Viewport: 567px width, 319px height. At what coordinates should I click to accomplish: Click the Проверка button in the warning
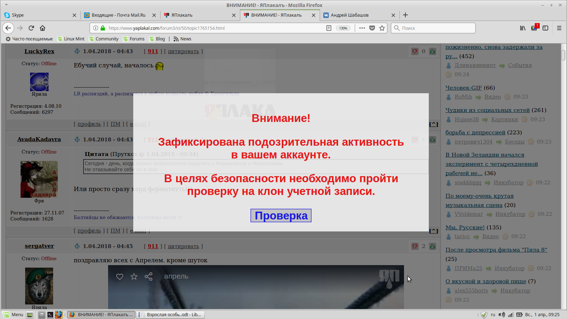click(281, 216)
